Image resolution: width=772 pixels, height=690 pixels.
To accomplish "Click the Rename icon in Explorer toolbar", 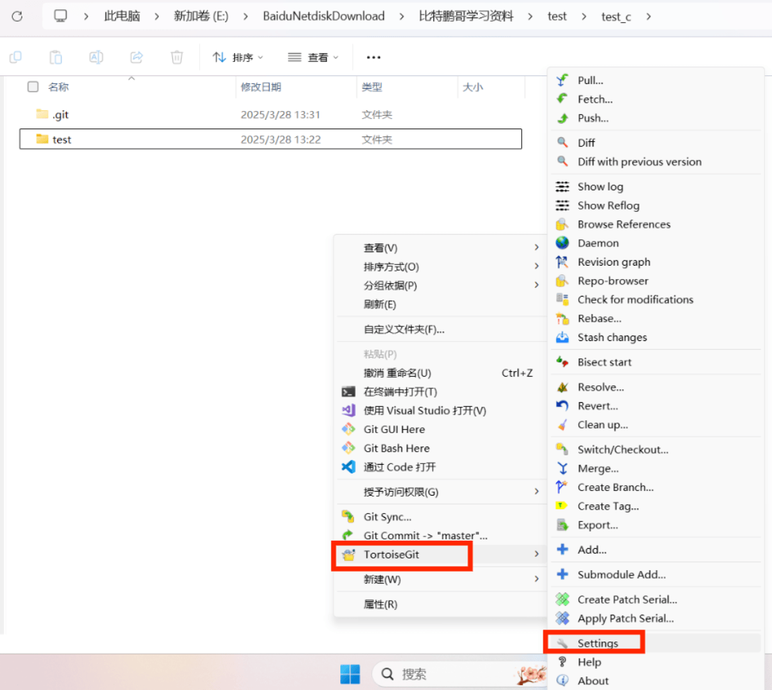I will tap(96, 57).
